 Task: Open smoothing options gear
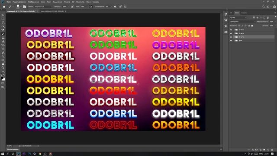[115, 6]
